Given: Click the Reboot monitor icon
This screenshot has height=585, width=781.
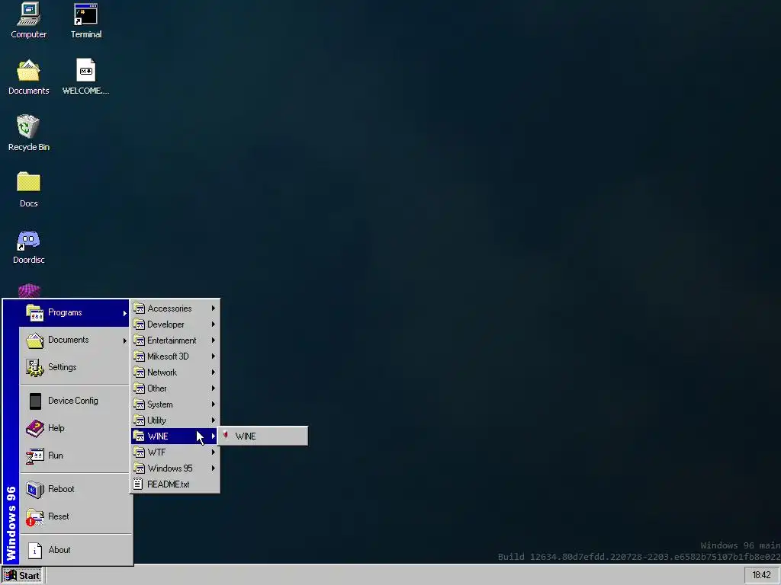Looking at the screenshot, I should (34, 490).
